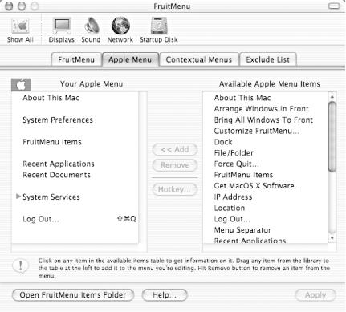Screen dimensions: 346x312
Task: Open the Exclude List tab
Action: click(x=268, y=59)
